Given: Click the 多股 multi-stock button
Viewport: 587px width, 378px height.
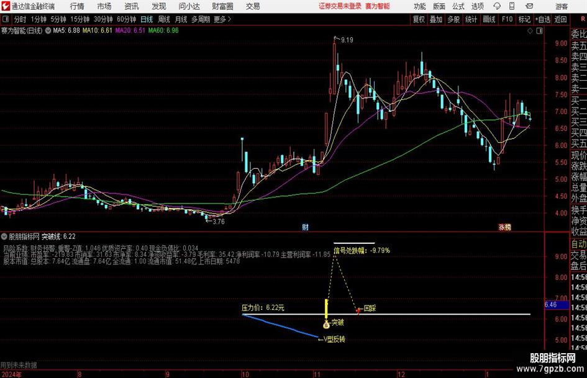Looking at the screenshot, I should [x=453, y=19].
